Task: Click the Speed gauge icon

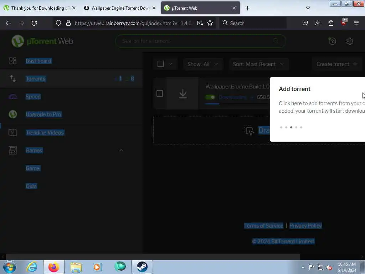Action: (12, 96)
